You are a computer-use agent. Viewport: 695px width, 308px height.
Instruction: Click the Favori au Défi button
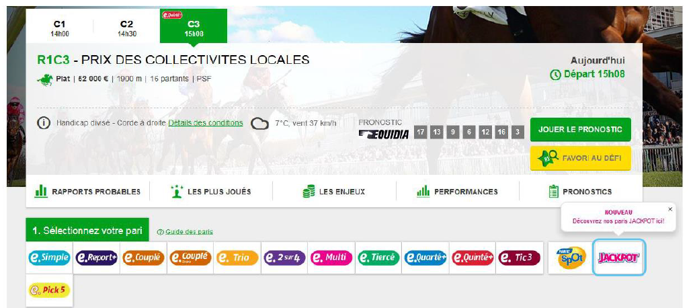(x=580, y=158)
